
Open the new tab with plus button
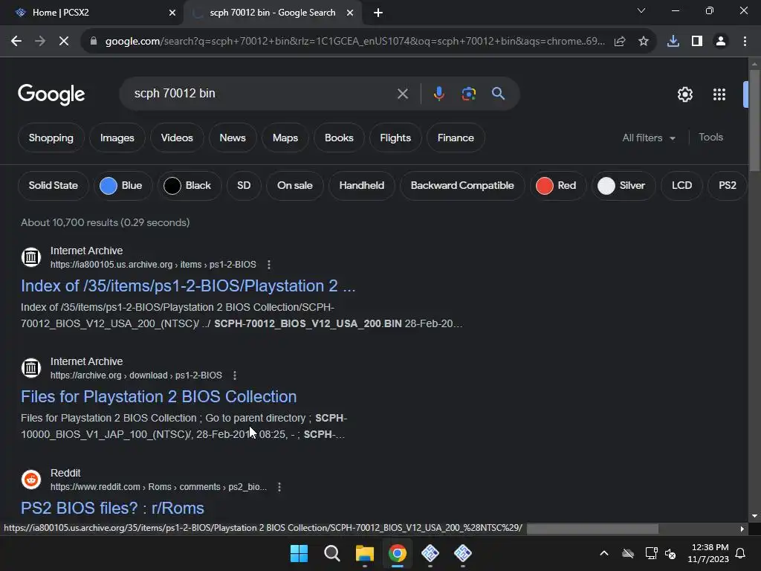coord(378,13)
